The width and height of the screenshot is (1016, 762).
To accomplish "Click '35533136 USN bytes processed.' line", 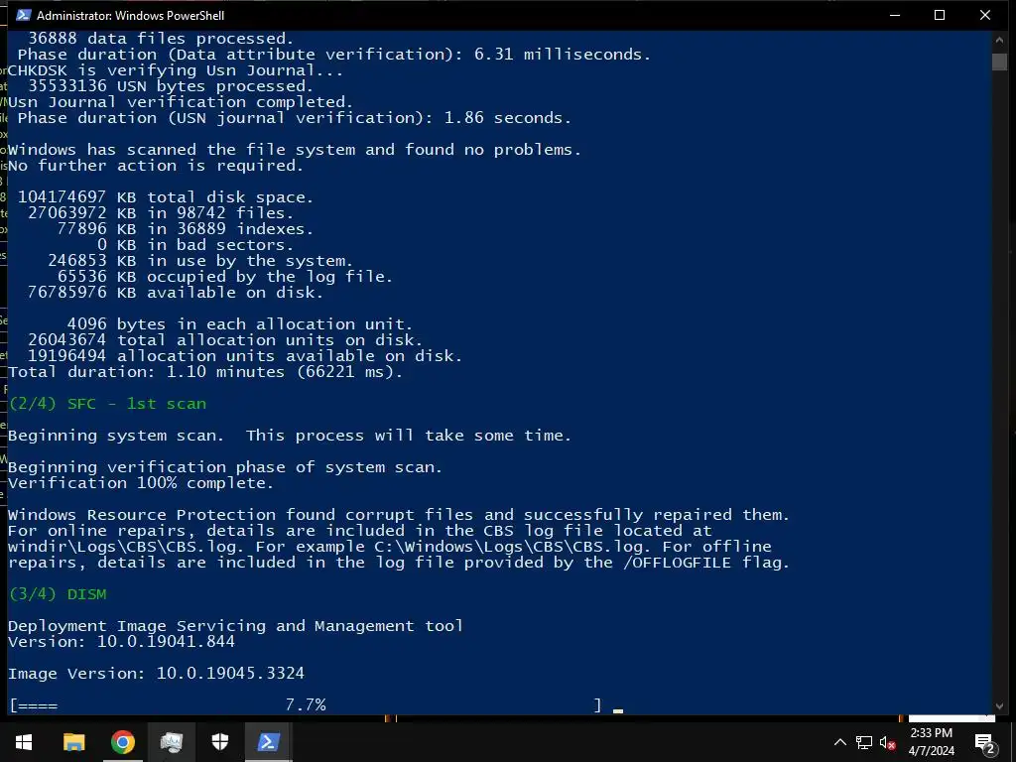I will (x=171, y=86).
